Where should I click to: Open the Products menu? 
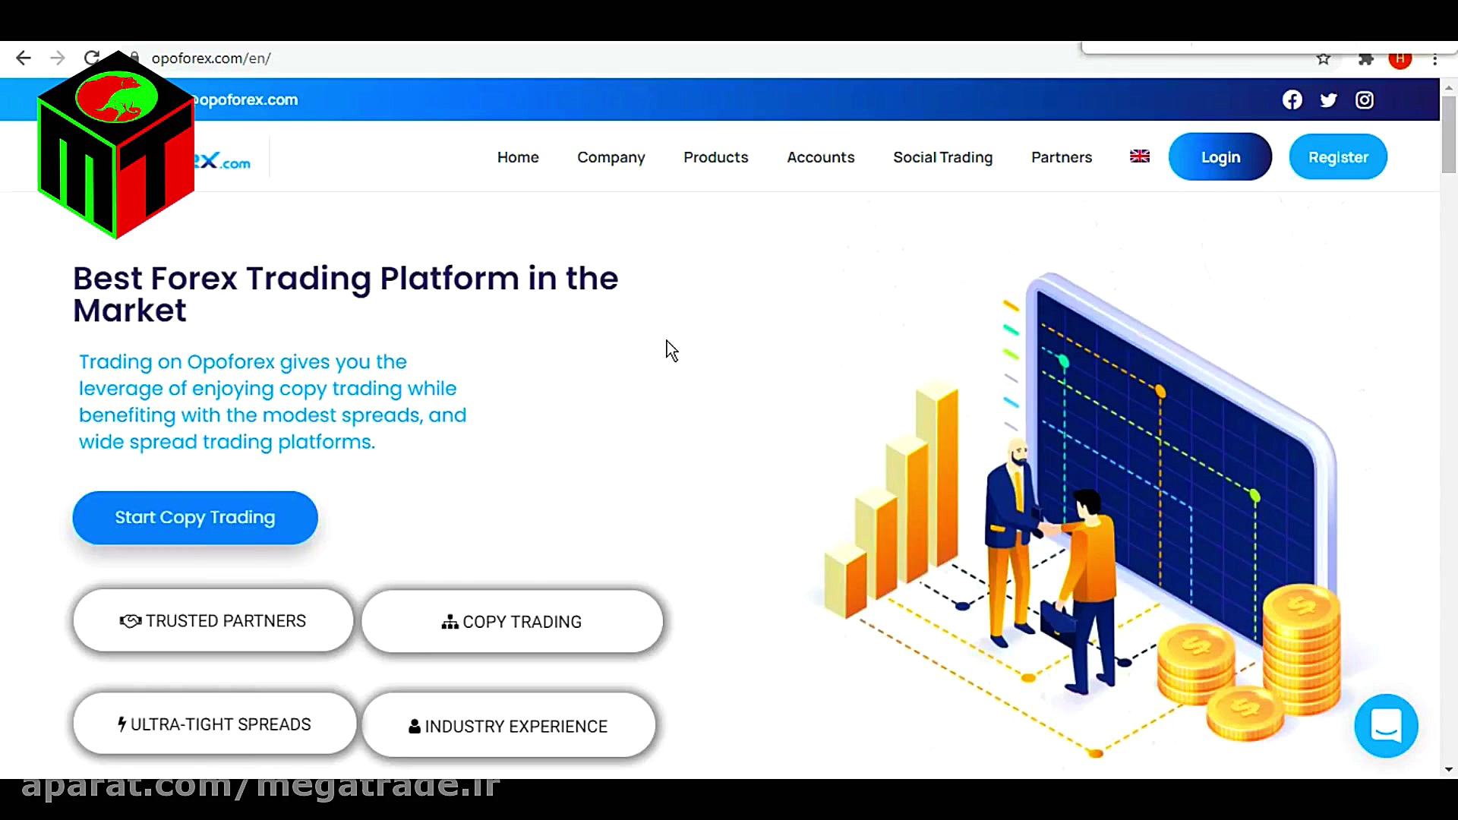(x=716, y=157)
